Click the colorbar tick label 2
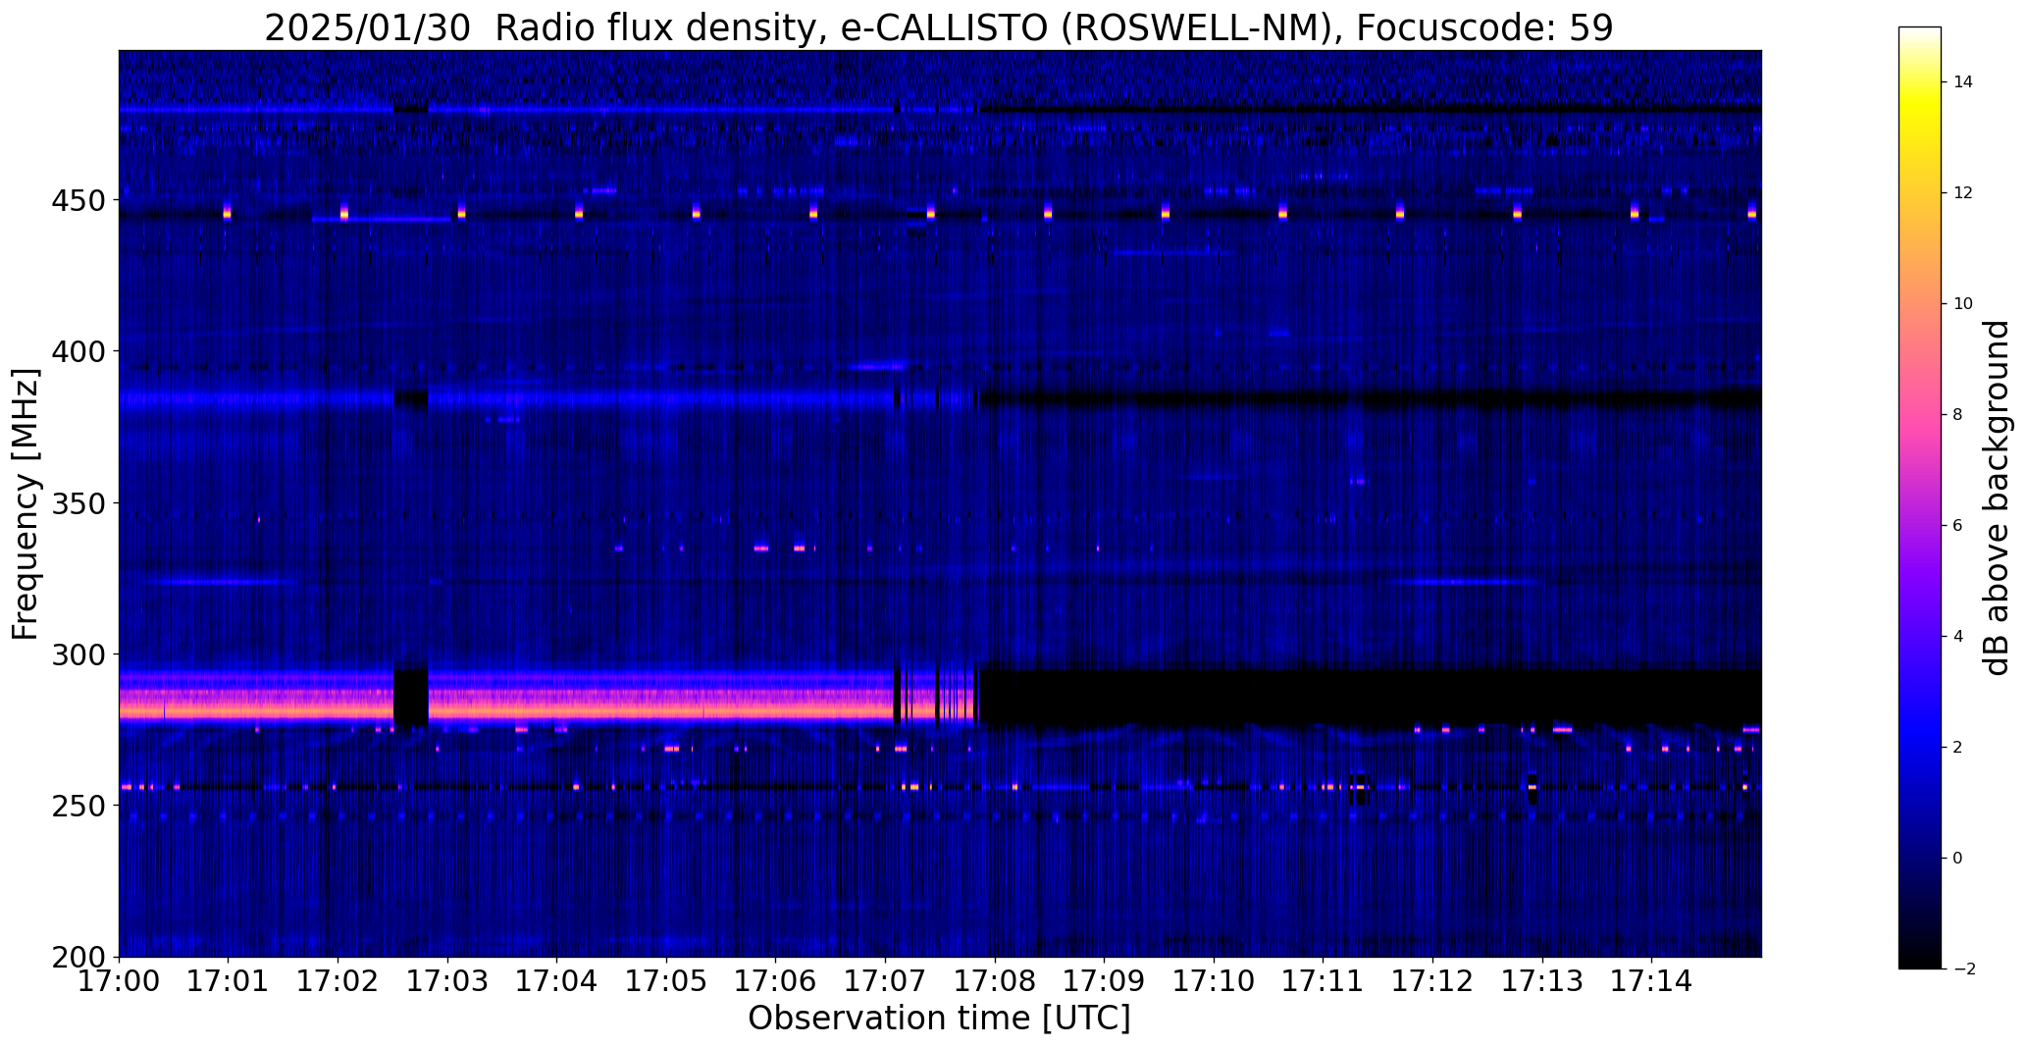Screen dimensions: 2027x1047 point(1958,748)
